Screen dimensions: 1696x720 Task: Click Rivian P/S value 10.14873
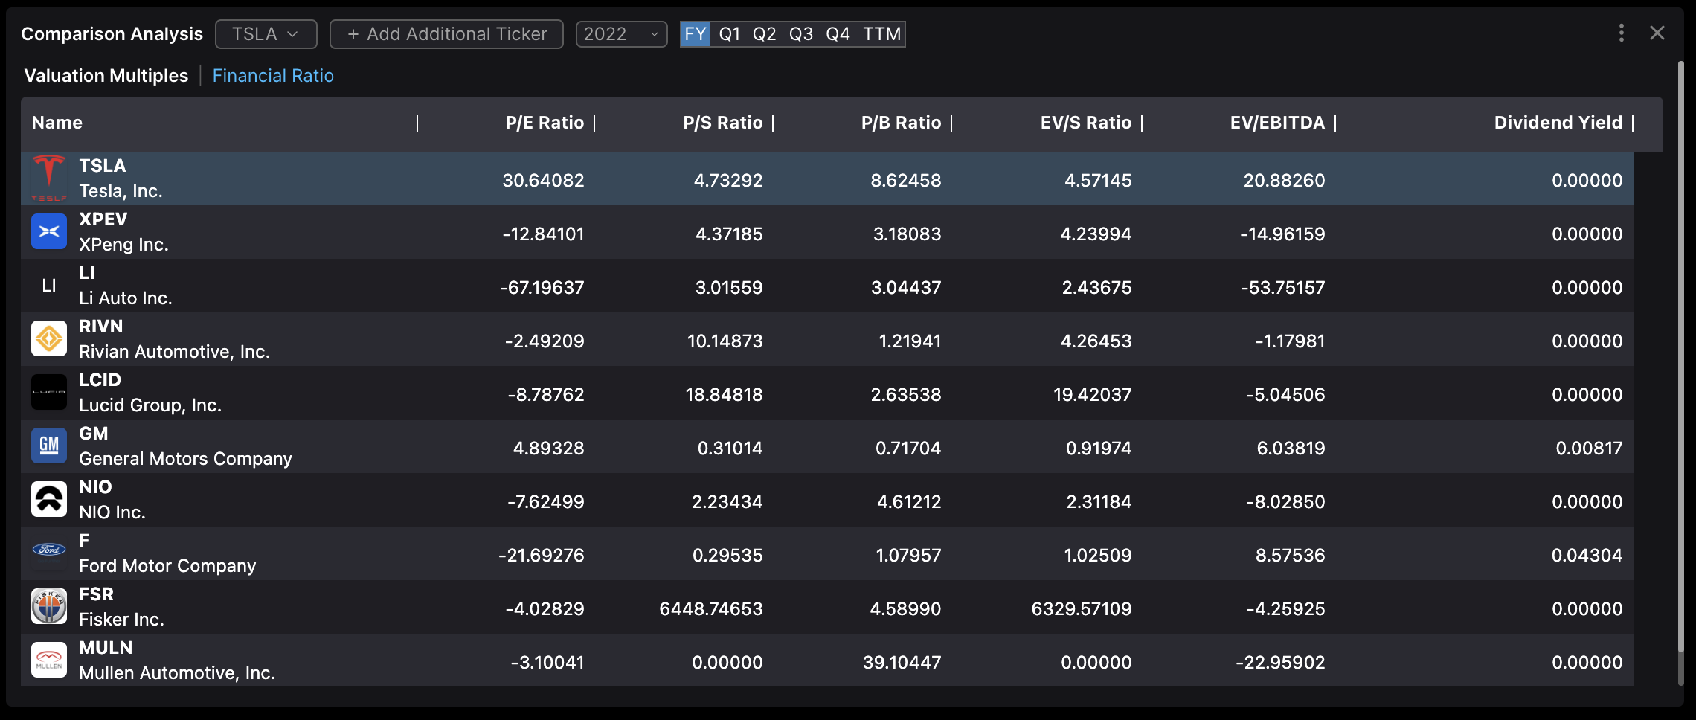pyautogui.click(x=725, y=341)
